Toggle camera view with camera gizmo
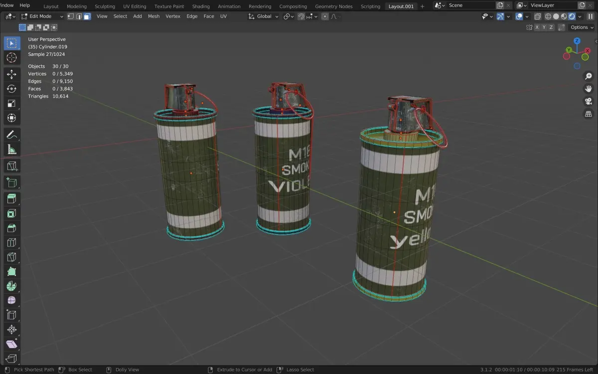Screen dimensions: 598x374 [589, 101]
